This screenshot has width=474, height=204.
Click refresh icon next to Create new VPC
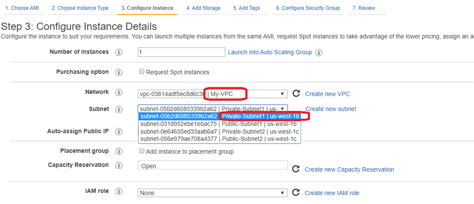[x=296, y=94]
